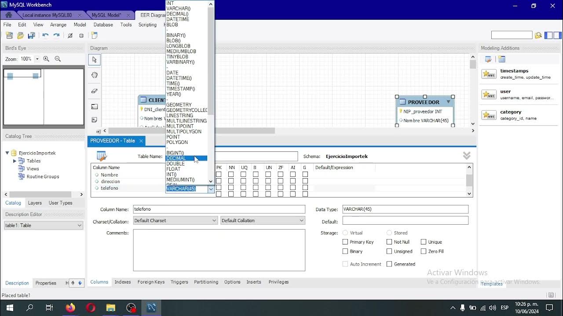Expand the Tables tree node
This screenshot has width=563, height=316.
[15, 161]
